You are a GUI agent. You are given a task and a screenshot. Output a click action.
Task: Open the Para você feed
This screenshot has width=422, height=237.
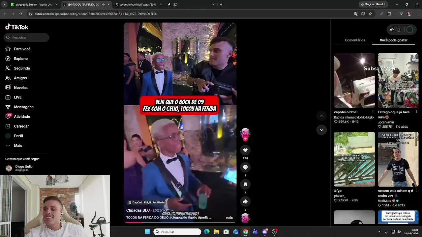(18, 49)
